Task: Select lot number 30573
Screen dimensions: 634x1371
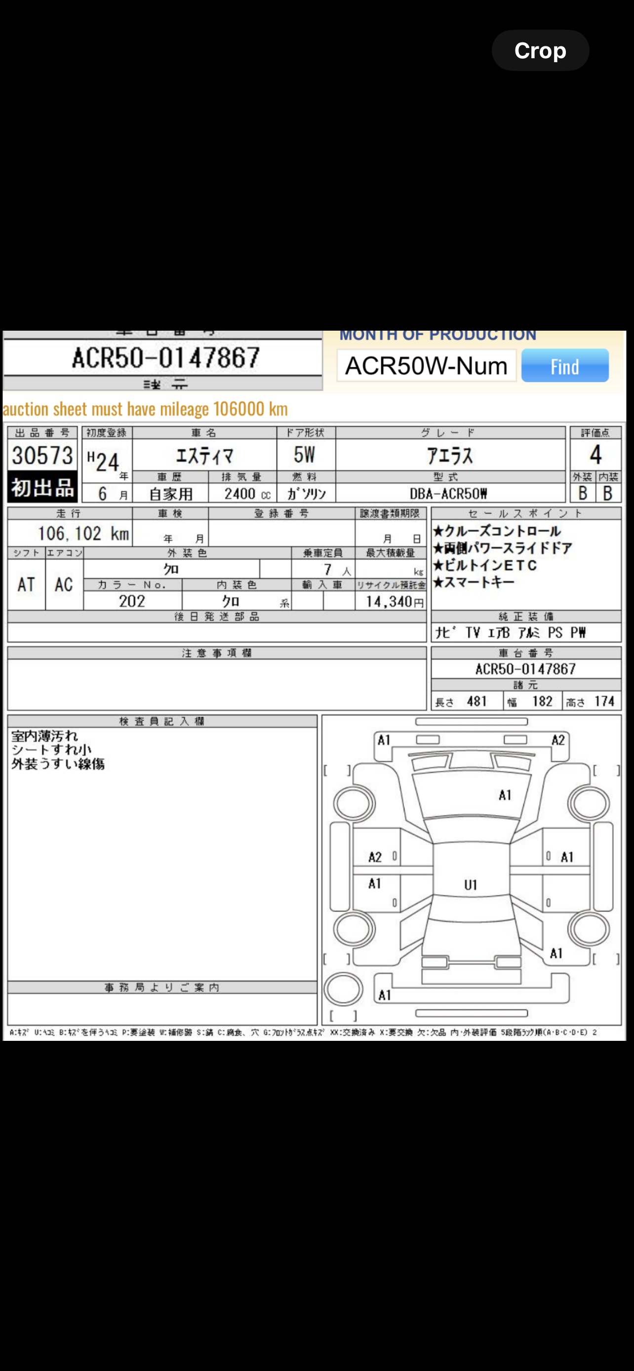Action: coord(42,456)
